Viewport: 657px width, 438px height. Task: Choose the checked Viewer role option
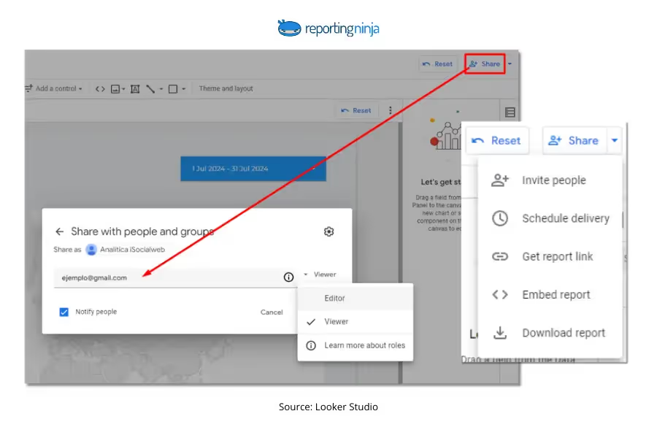[356, 322]
